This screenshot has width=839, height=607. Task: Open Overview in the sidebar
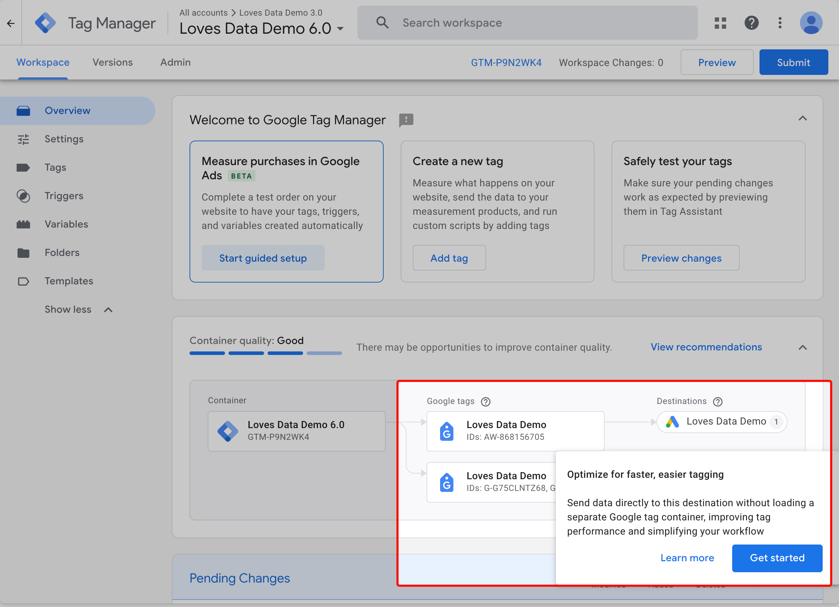coord(77,111)
